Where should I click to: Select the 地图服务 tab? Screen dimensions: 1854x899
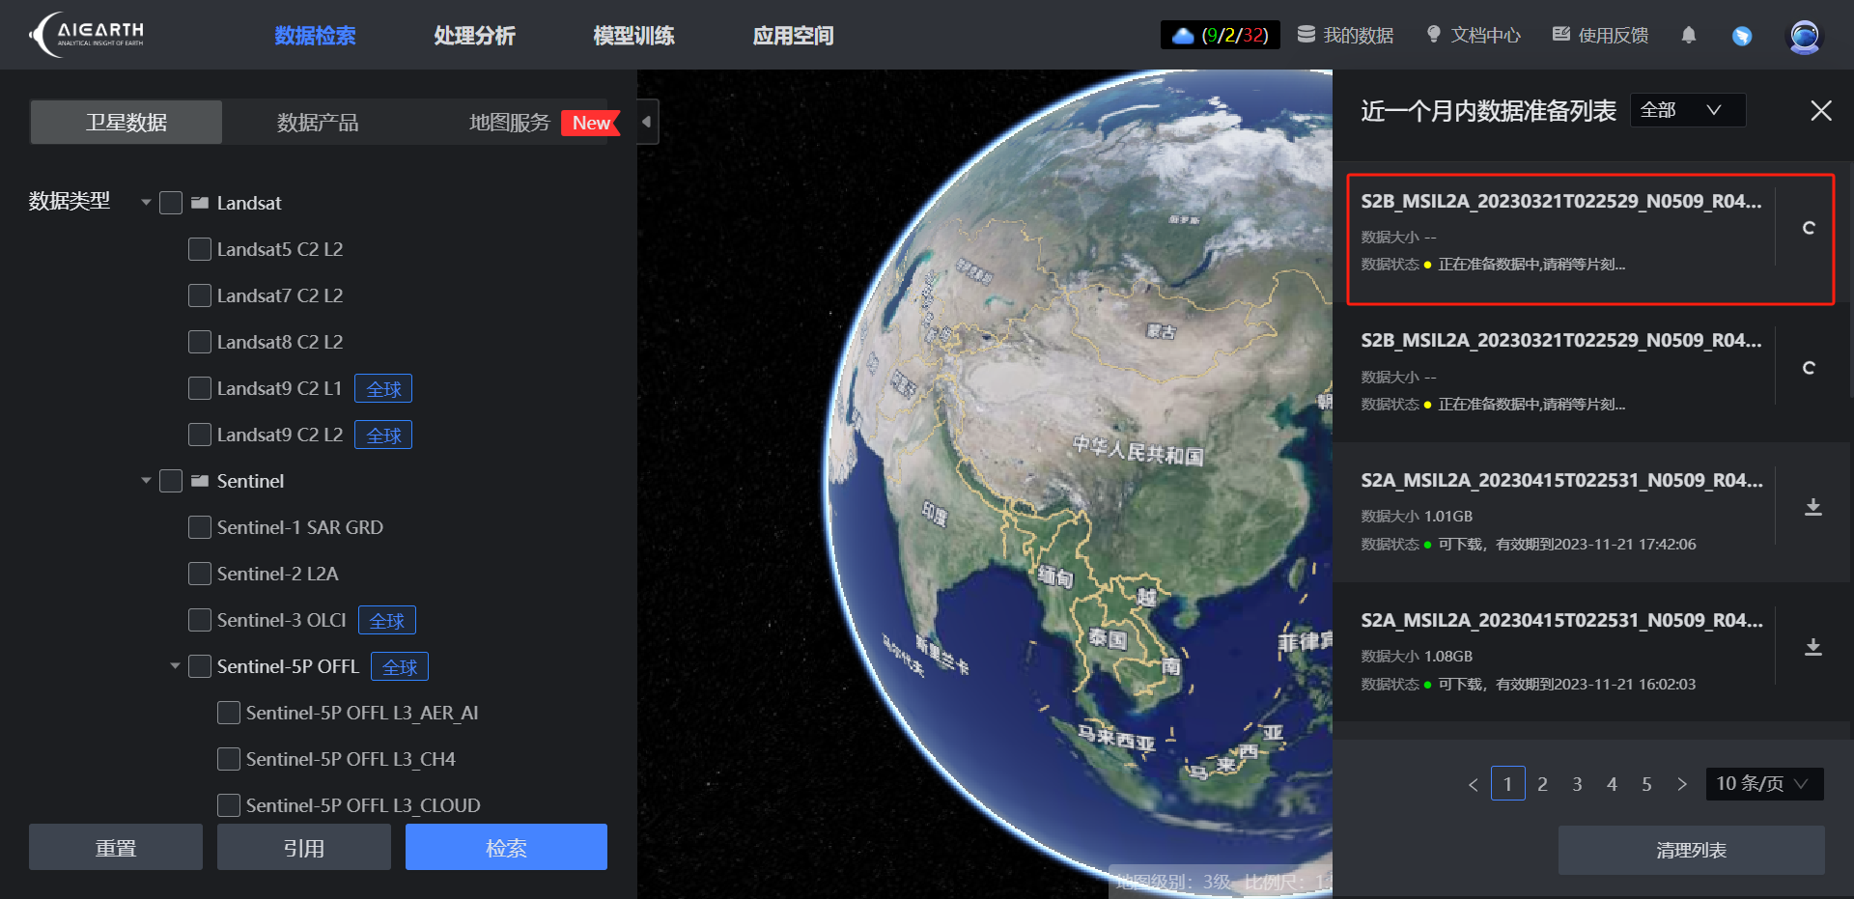click(510, 123)
